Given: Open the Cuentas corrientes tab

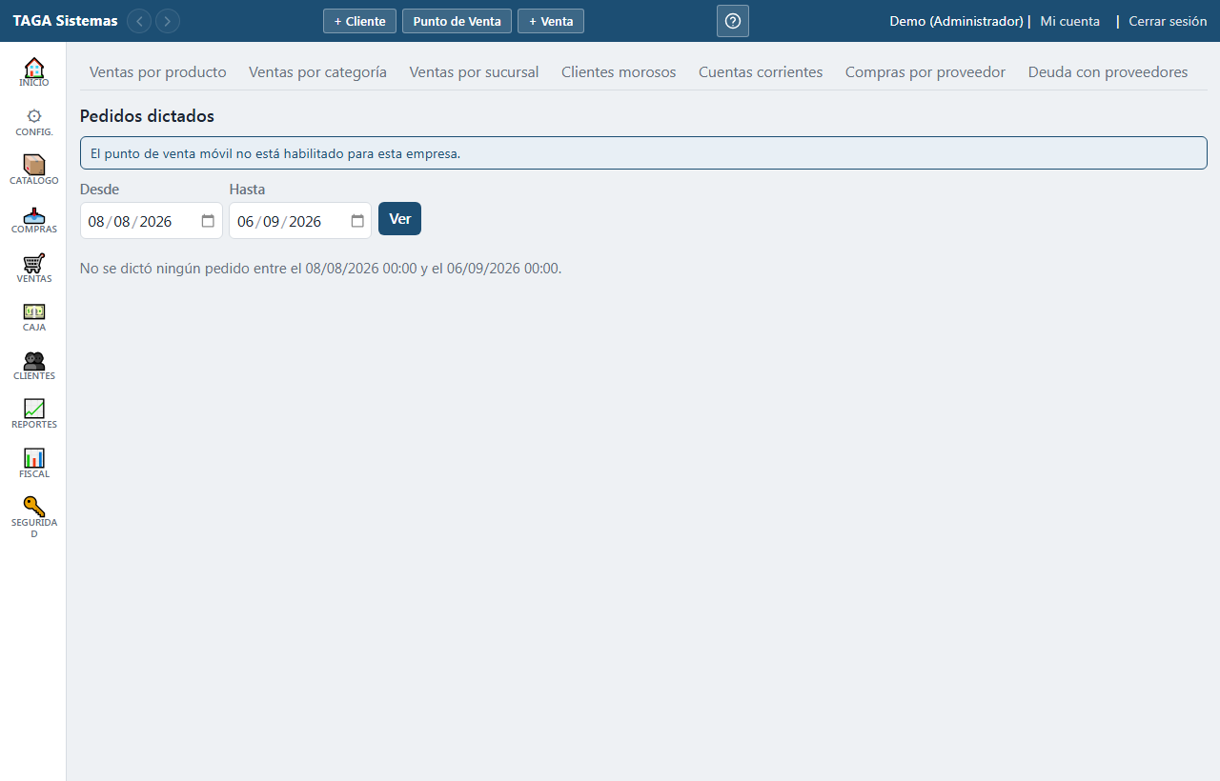Looking at the screenshot, I should [761, 72].
